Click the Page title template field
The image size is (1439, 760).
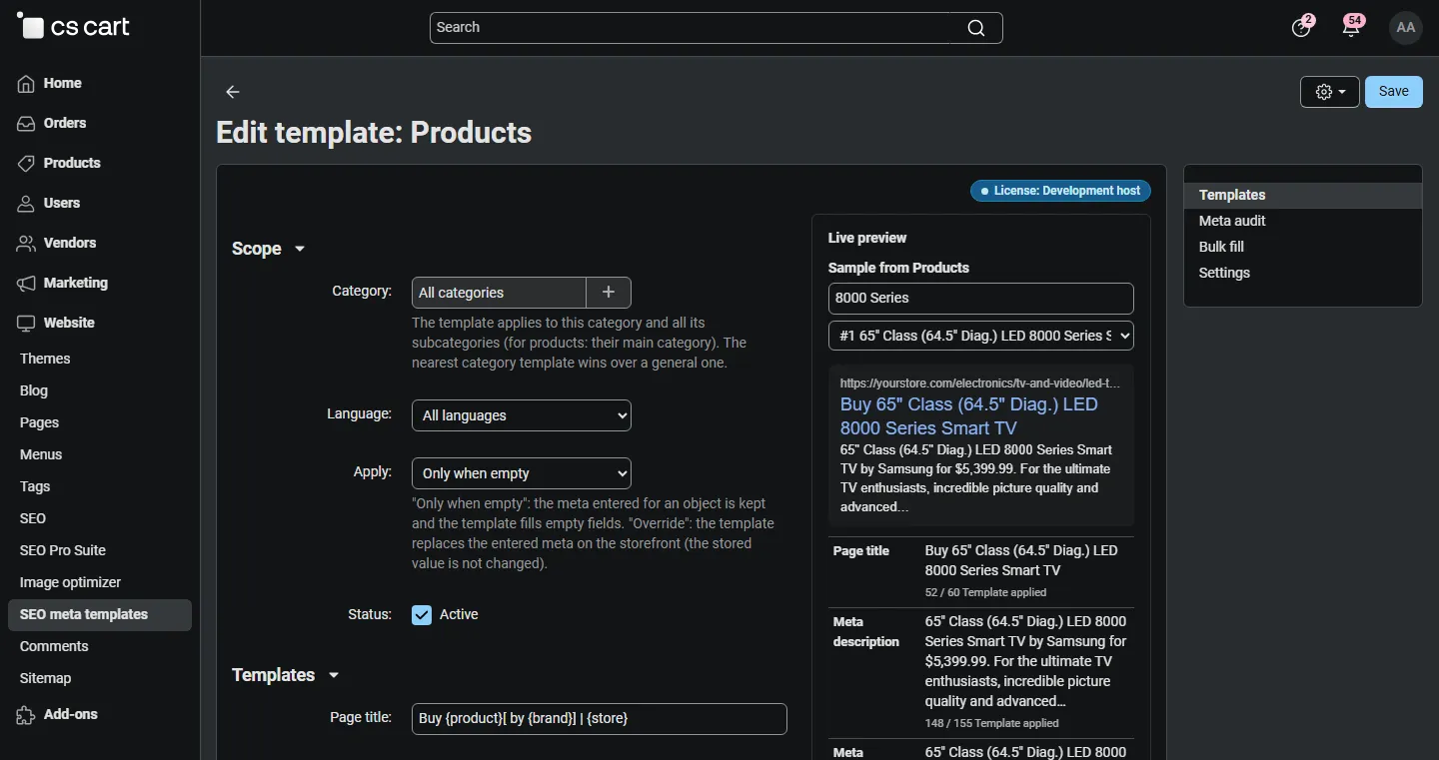tap(600, 719)
